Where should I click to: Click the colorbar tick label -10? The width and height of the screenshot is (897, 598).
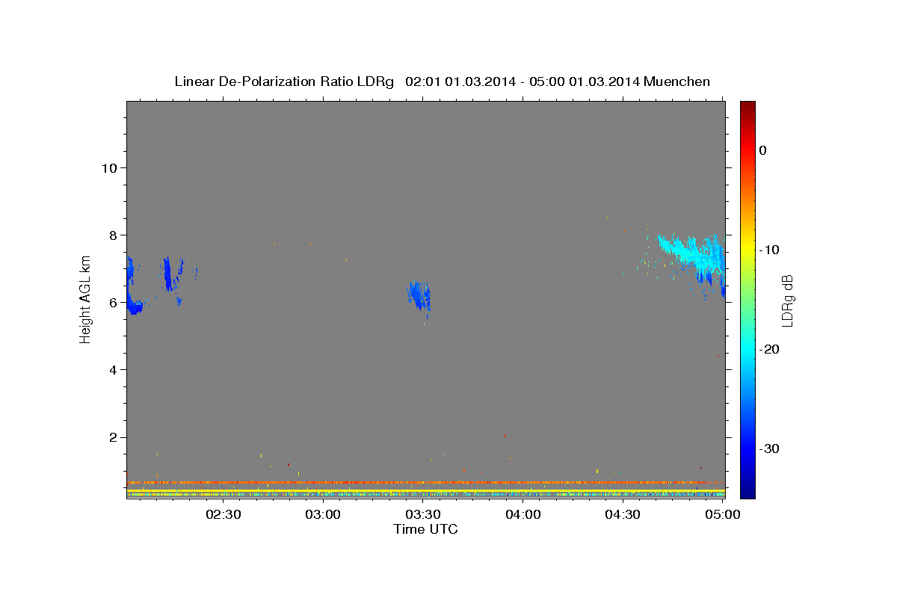(x=770, y=250)
